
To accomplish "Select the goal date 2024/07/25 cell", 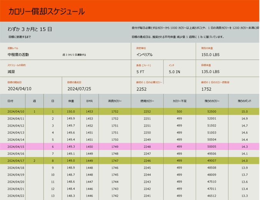I will 79,89.
